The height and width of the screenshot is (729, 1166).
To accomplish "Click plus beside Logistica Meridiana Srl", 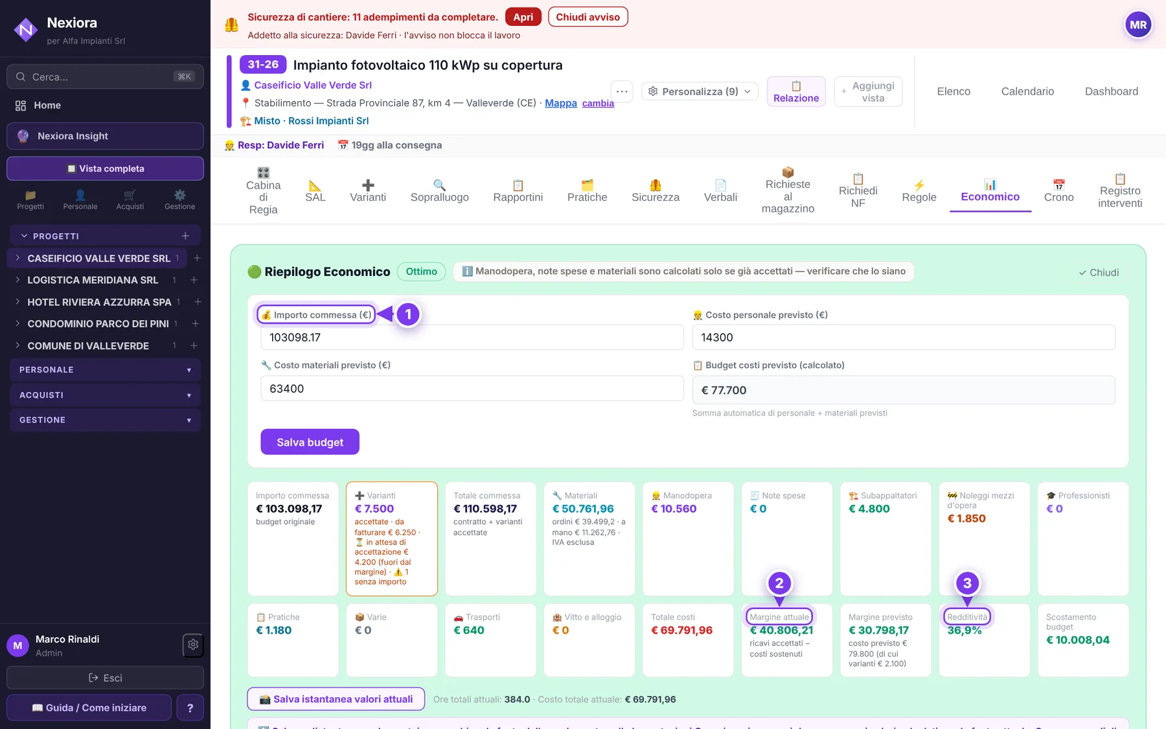I will [x=194, y=280].
